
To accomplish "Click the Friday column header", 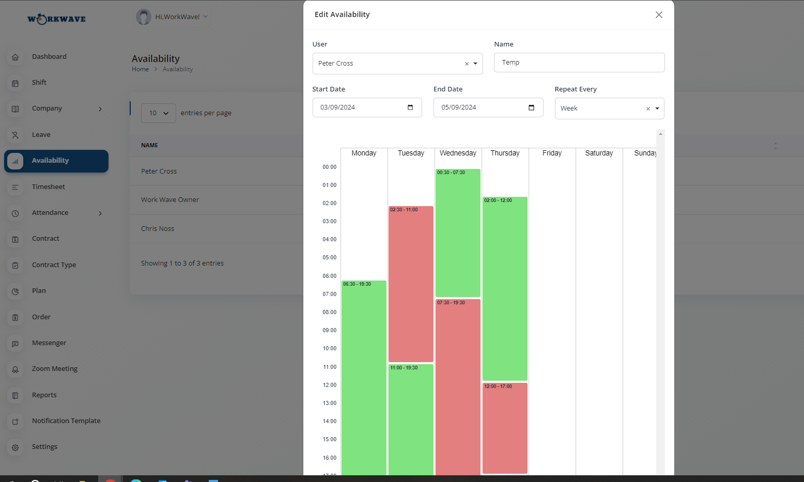I will pos(552,153).
